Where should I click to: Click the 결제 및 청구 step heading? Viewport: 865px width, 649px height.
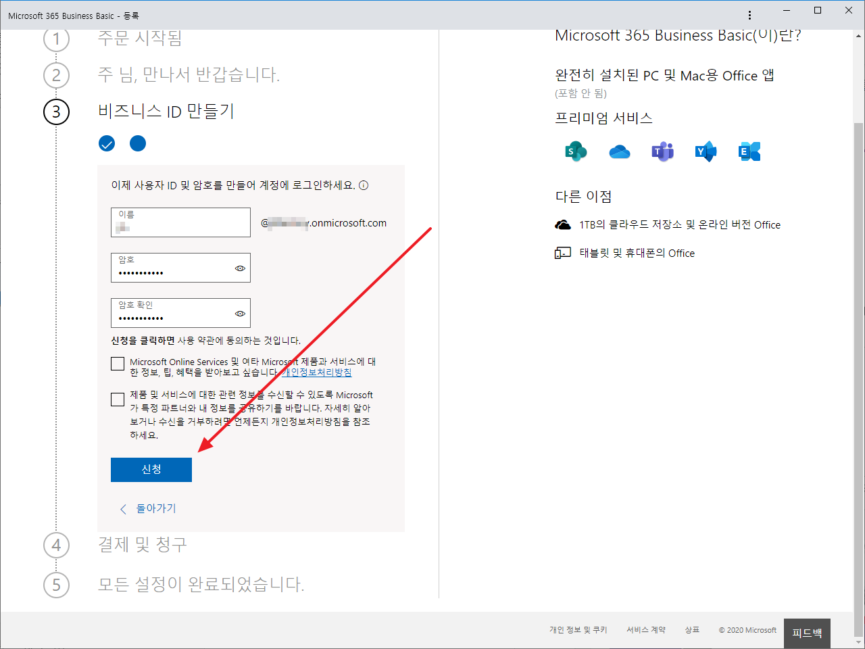[143, 545]
